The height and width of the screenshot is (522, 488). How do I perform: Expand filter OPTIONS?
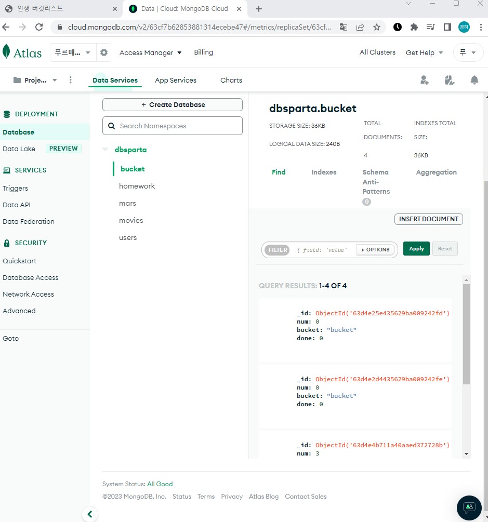(x=375, y=250)
